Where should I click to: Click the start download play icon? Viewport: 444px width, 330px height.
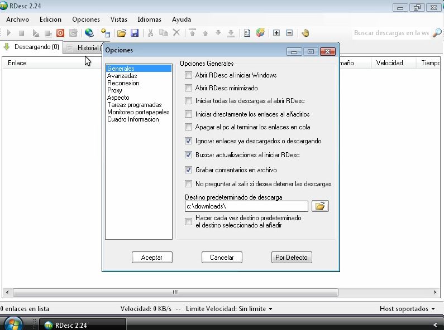pos(8,33)
